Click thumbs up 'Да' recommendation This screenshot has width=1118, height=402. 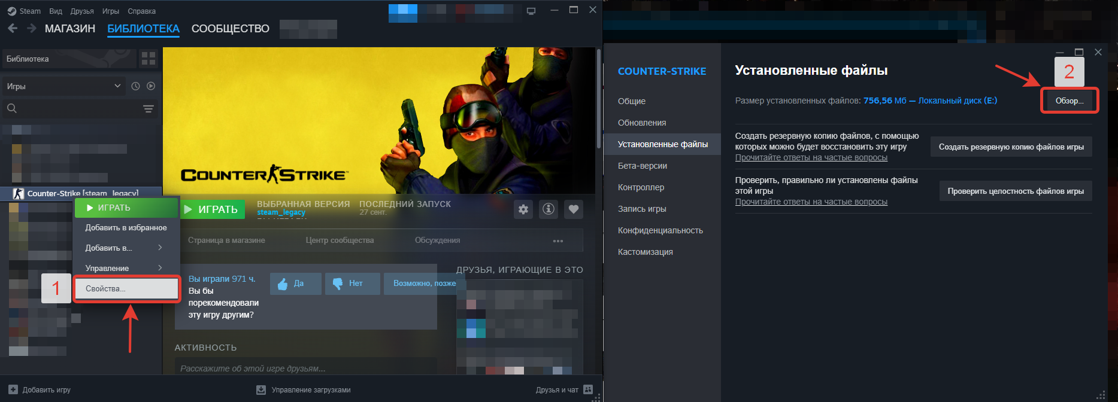click(x=295, y=284)
